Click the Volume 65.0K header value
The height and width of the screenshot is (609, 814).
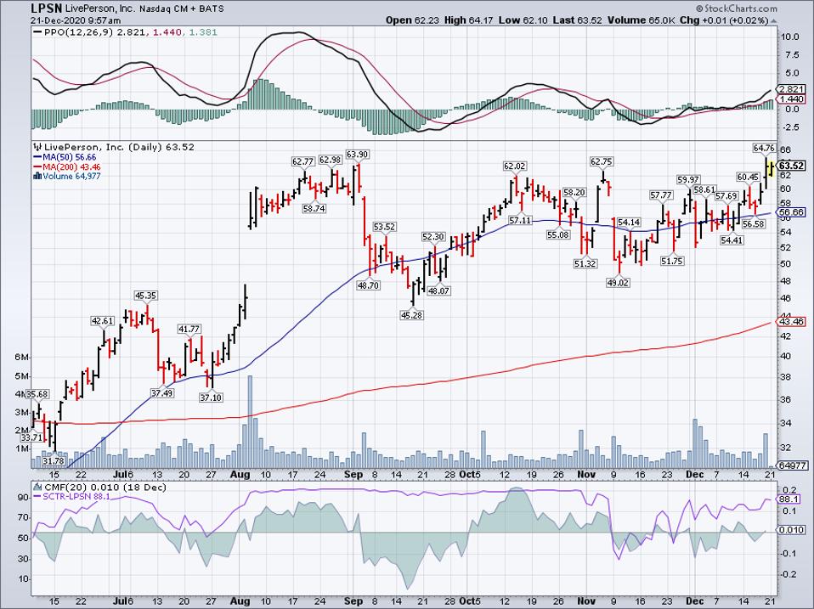click(642, 20)
